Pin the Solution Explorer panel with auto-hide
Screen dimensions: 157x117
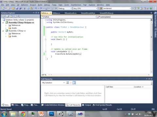click(x=36, y=13)
